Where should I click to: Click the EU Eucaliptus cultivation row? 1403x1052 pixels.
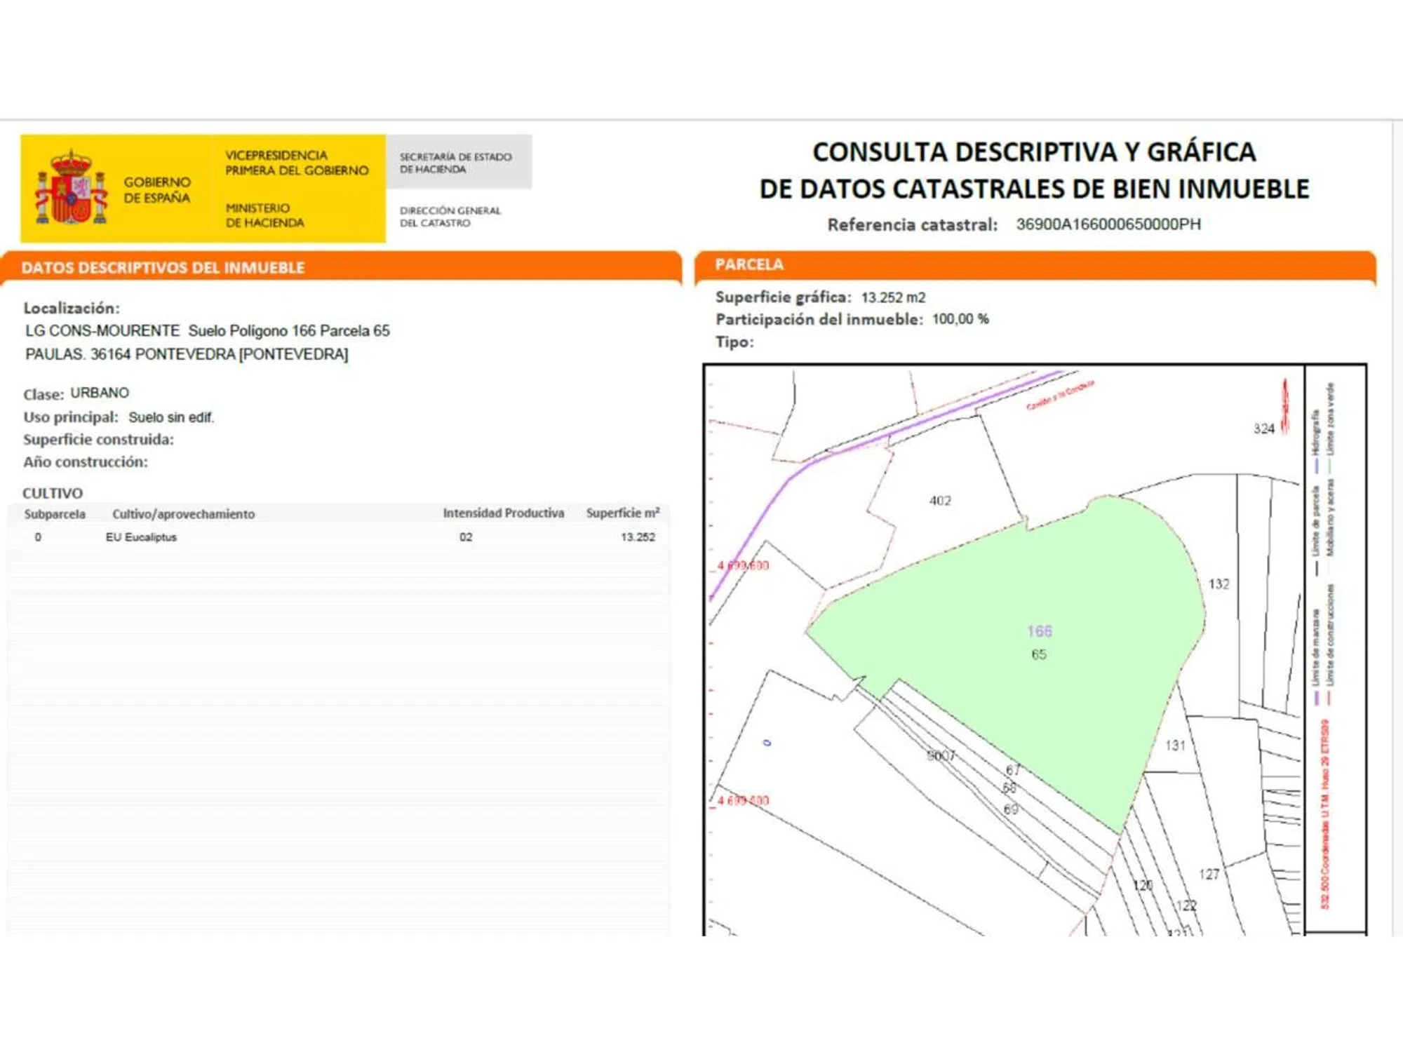(x=141, y=537)
